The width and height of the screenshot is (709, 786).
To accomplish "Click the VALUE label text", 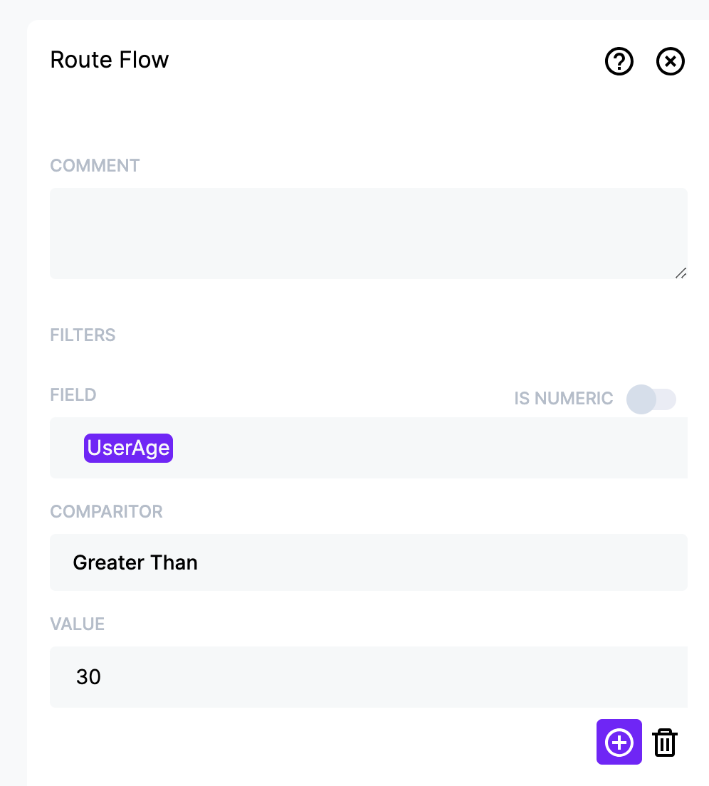I will (x=77, y=624).
